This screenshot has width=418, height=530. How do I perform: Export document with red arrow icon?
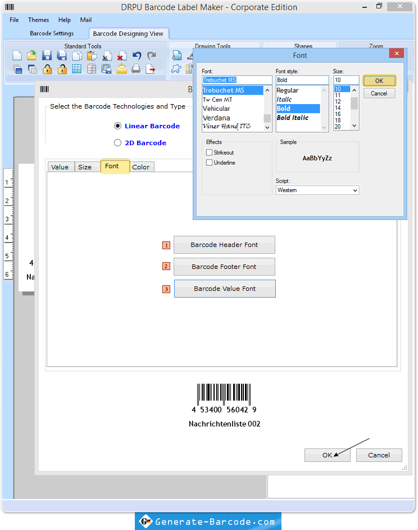(151, 69)
